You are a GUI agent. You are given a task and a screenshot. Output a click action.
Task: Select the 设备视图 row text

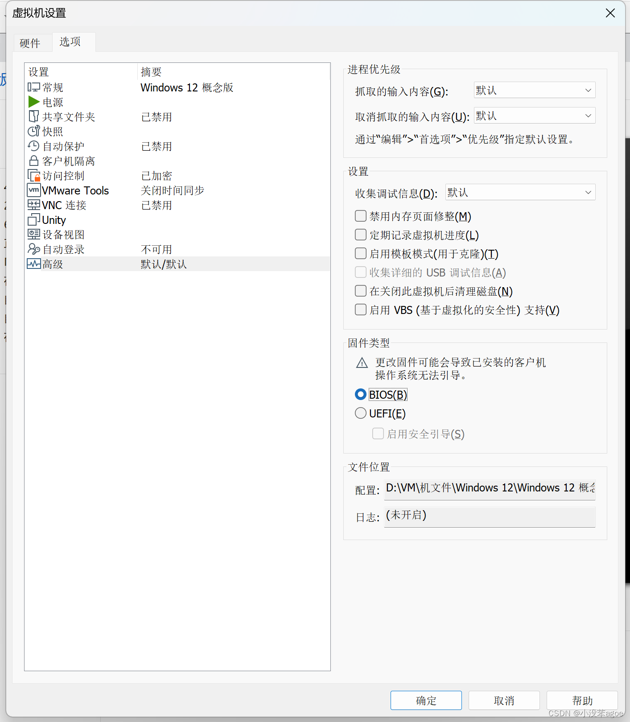63,235
